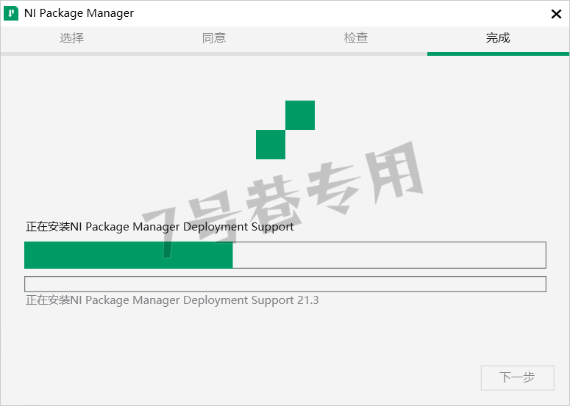Click the lower-left green square of the logo
Screen dimensions: 570x406
pos(270,145)
